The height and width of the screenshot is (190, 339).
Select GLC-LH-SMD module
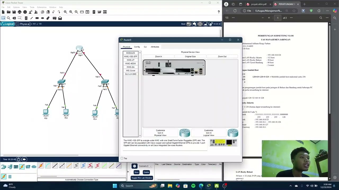(x=131, y=74)
